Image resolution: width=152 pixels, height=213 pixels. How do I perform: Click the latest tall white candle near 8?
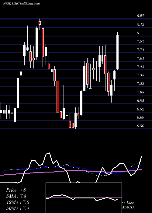(x=118, y=52)
